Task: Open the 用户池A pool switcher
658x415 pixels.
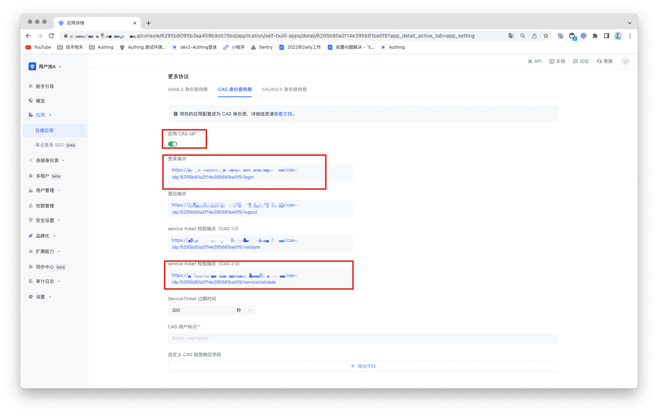Action: [46, 67]
